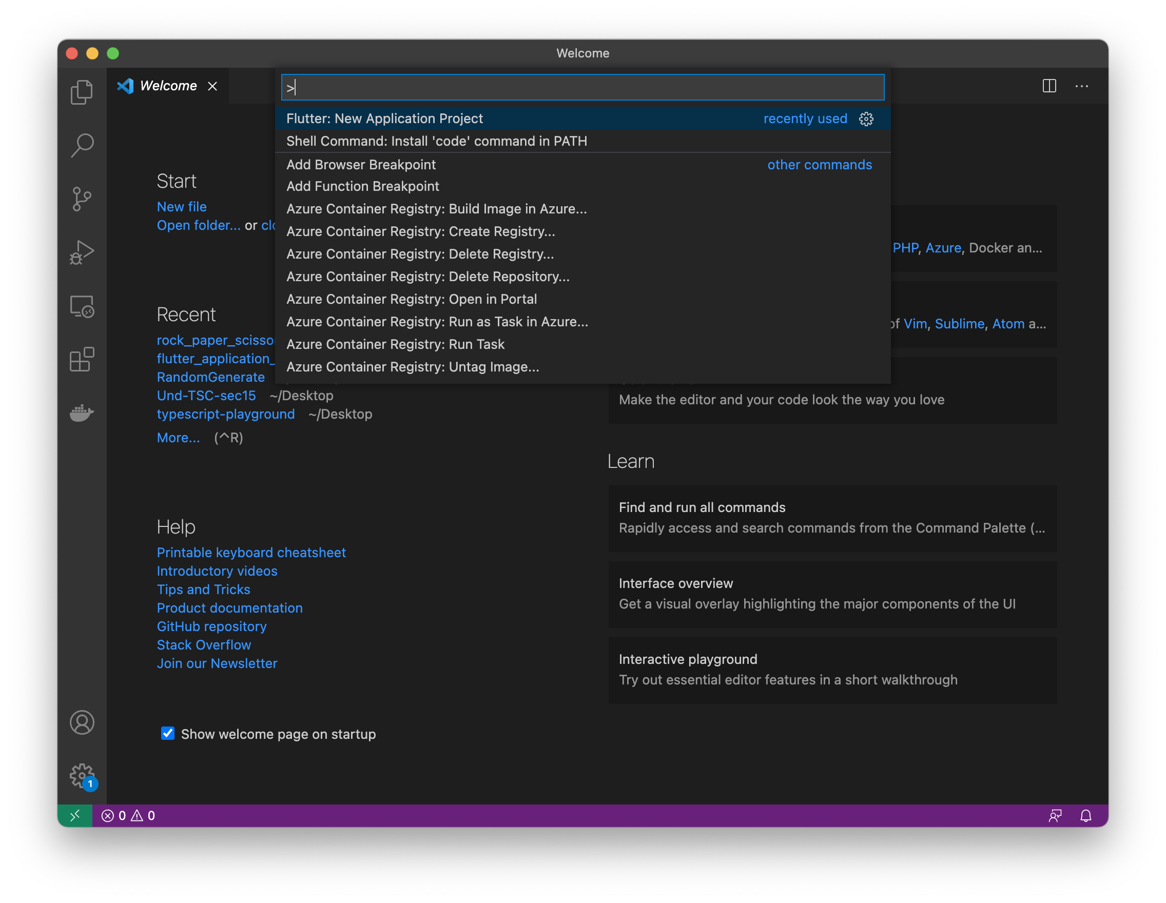Select Azure Container Registry: Build Image in Azure
This screenshot has width=1166, height=903.
582,209
